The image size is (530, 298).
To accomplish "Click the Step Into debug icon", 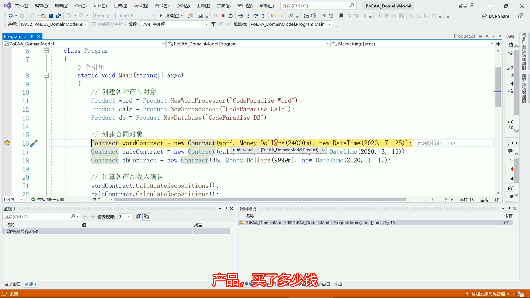I will click(248, 16).
